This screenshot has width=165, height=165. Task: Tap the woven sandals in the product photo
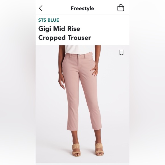coord(88,149)
